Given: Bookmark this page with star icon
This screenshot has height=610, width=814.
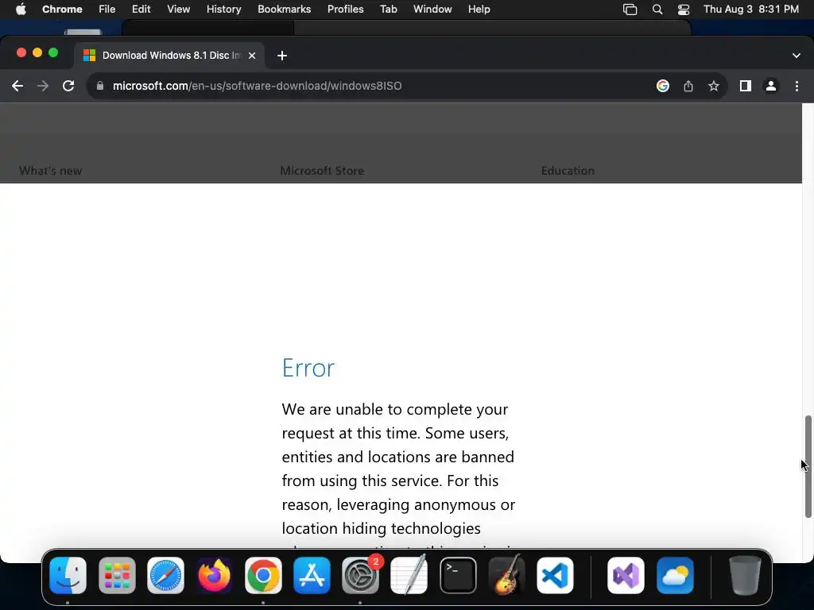Looking at the screenshot, I should [x=714, y=86].
